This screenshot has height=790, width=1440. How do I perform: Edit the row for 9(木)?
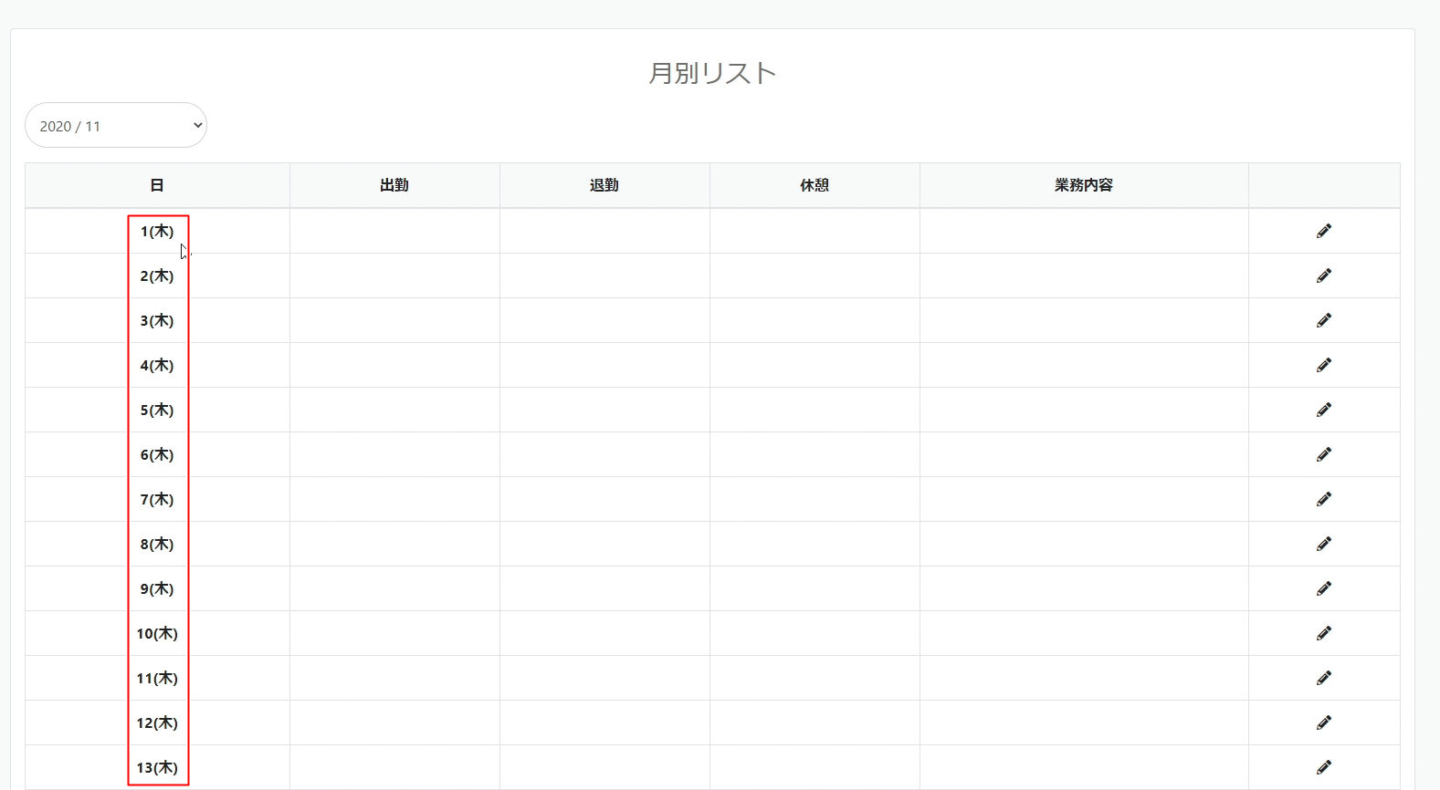1324,588
